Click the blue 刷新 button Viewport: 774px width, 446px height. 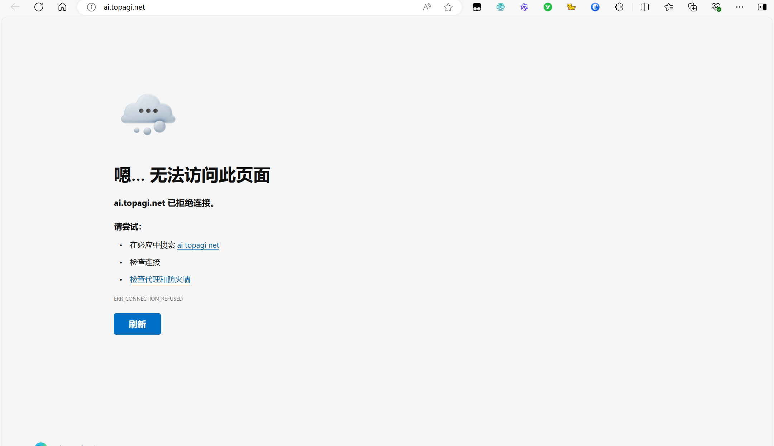pos(137,324)
